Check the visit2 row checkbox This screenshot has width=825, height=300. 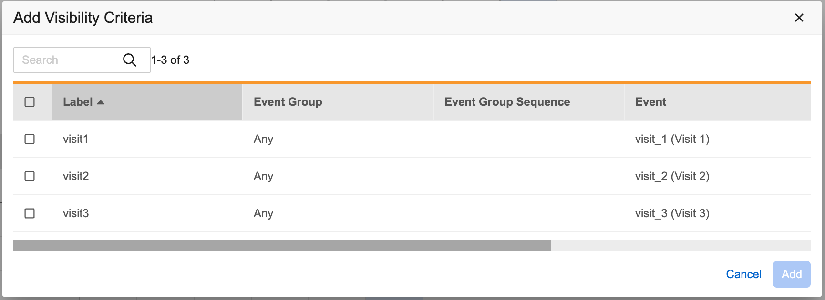[x=30, y=176]
